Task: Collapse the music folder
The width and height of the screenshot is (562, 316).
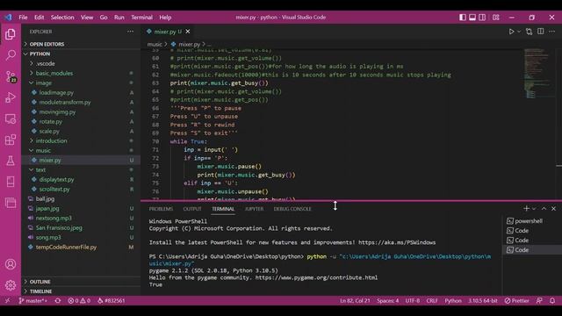Action: 81,150
